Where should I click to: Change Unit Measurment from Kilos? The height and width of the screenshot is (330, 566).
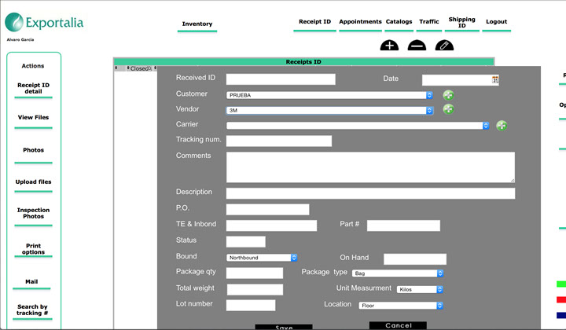click(421, 289)
